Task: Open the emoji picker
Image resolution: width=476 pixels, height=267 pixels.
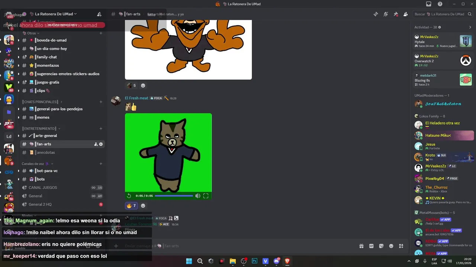Action: (391, 246)
